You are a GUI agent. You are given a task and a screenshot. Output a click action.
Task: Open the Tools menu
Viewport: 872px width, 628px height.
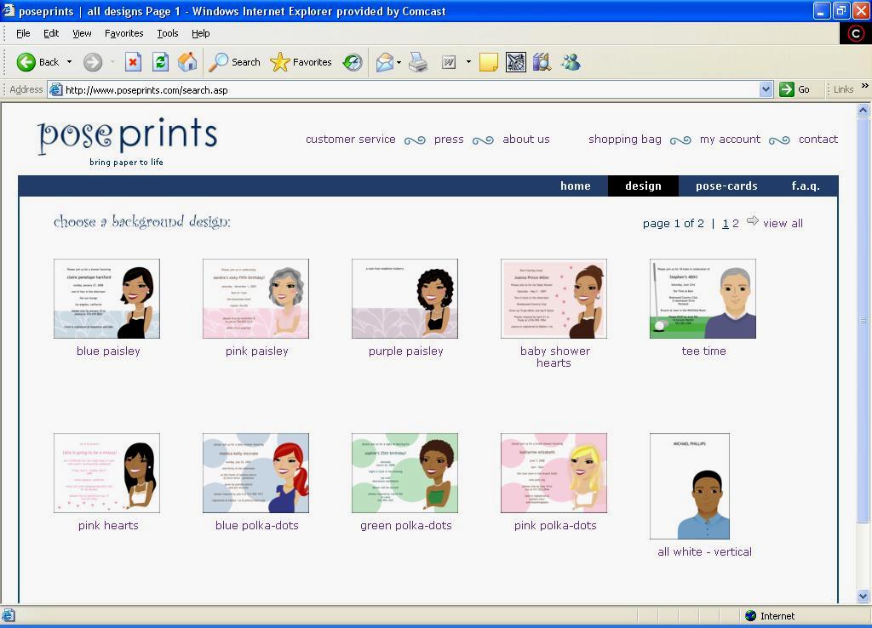click(168, 33)
